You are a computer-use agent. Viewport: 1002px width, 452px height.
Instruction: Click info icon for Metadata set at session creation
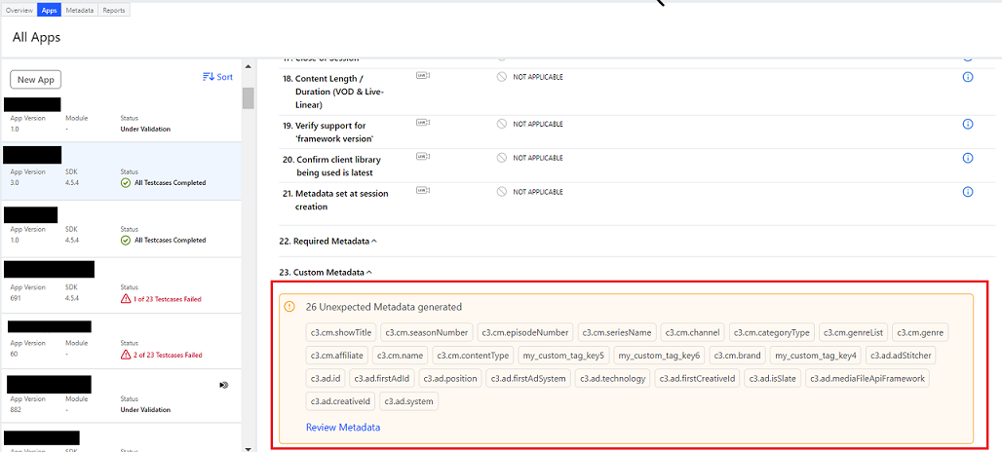point(968,192)
